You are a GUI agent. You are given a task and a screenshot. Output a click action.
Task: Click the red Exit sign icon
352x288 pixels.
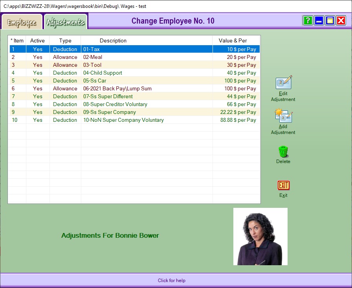tap(283, 185)
